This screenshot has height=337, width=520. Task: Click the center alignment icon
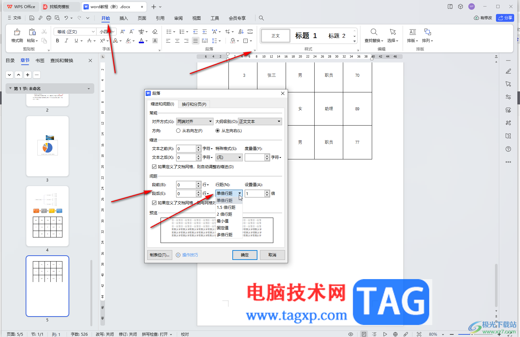[177, 41]
